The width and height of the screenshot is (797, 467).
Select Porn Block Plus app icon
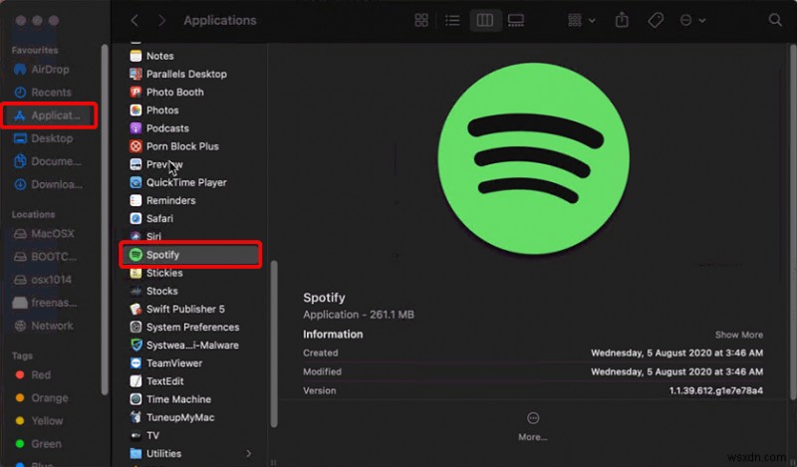pyautogui.click(x=135, y=146)
